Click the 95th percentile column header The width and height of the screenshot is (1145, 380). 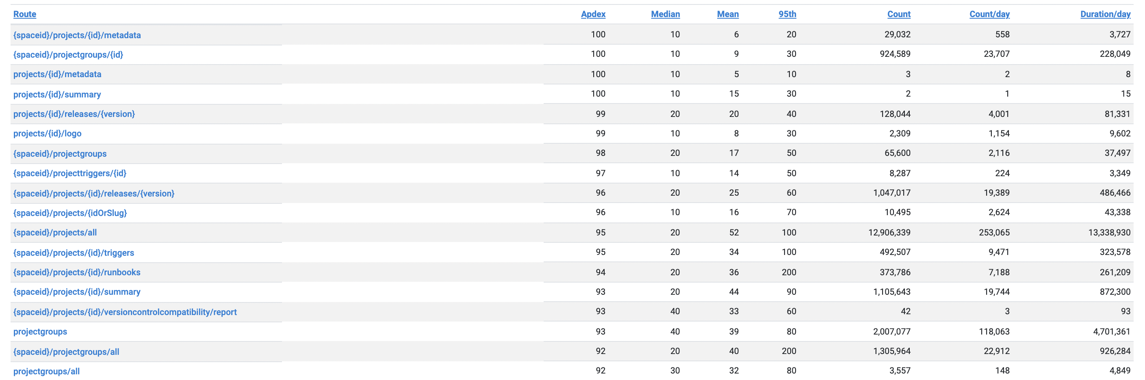[x=787, y=14]
